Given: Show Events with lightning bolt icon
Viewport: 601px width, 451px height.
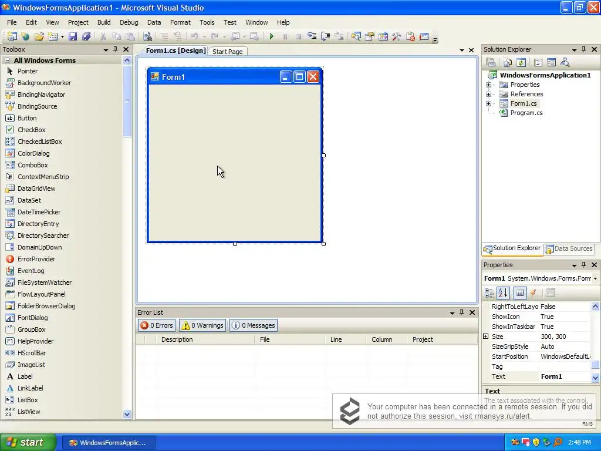Looking at the screenshot, I should click(x=533, y=293).
